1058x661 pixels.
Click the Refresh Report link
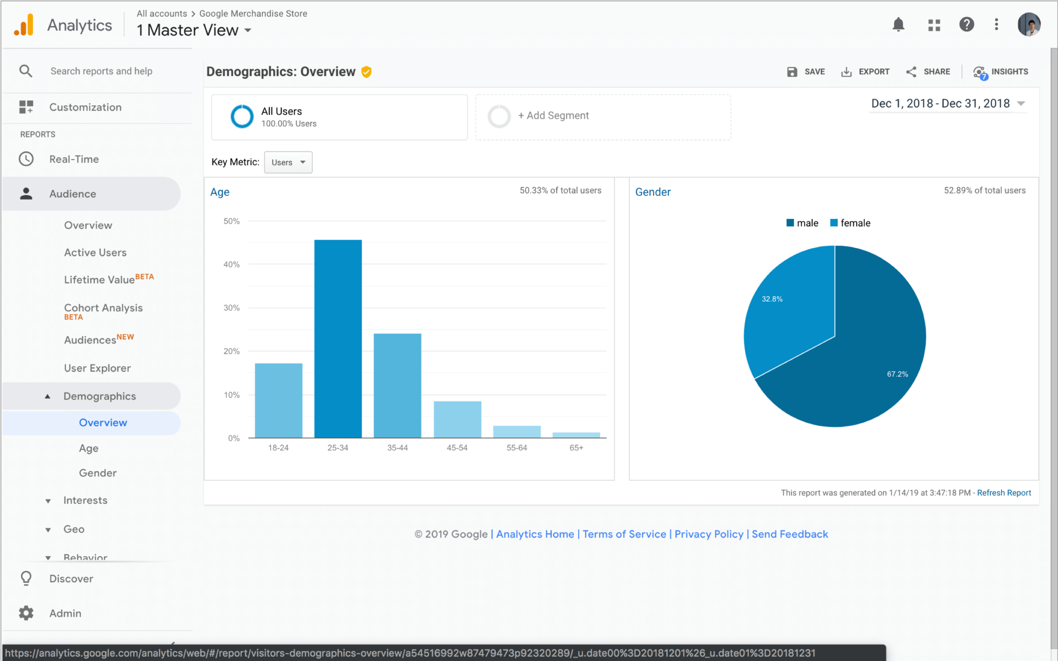1004,493
